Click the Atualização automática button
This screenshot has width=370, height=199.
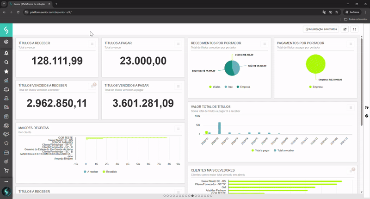pyautogui.click(x=321, y=29)
